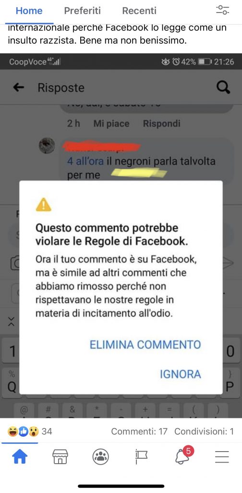Open the feed filter settings icon

pyautogui.click(x=223, y=10)
